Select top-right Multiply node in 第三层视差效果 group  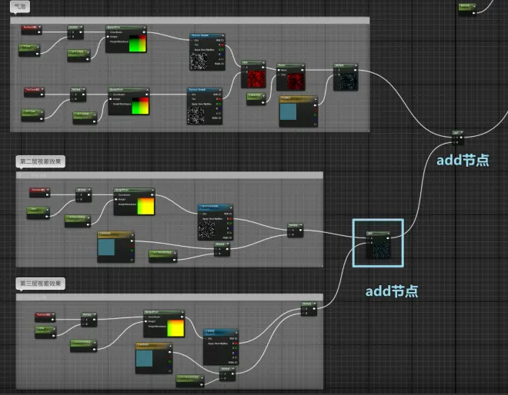coord(309,309)
